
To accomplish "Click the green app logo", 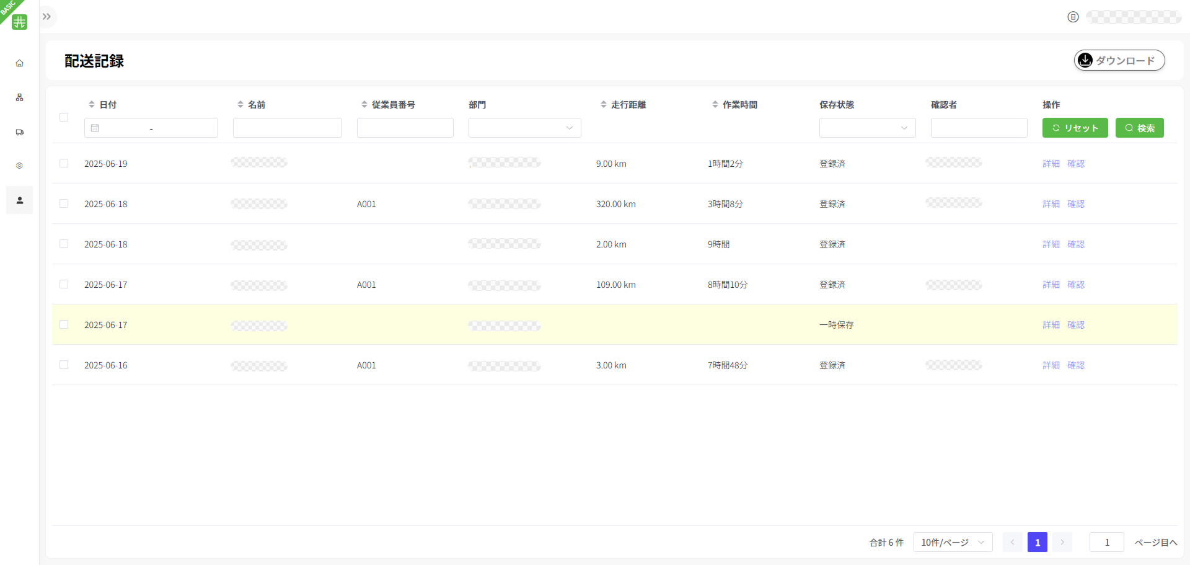I will (x=20, y=22).
